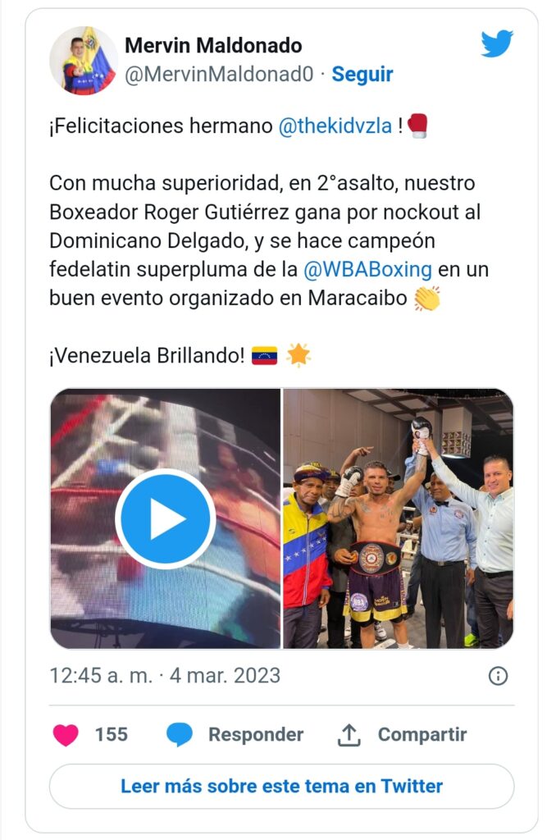Viewport: 556px width, 840px height.
Task: Play the embedded boxing video
Action: (166, 518)
